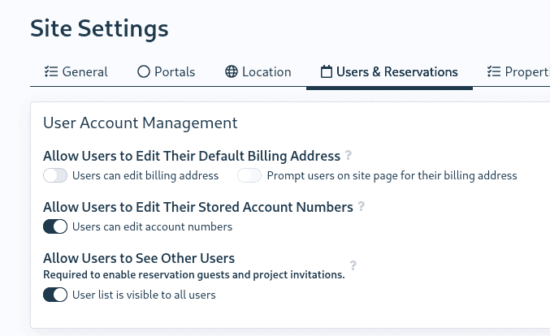Disable the users can edit account numbers toggle

(x=55, y=226)
